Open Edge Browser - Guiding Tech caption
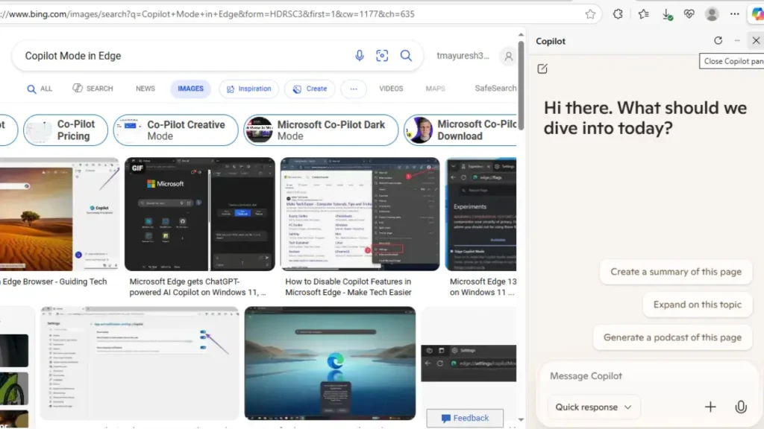Viewport: 764px width, 429px height. 54,282
